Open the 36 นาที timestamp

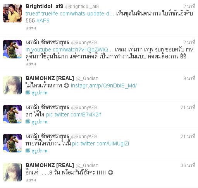(x=188, y=166)
